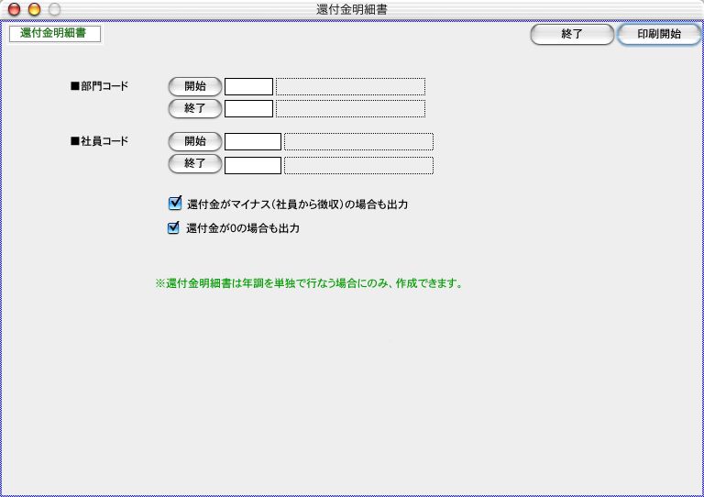Uncheck 還付金がマイナス(社員から徴収)の場合も出力 checkbox
This screenshot has width=704, height=497.
coord(175,204)
